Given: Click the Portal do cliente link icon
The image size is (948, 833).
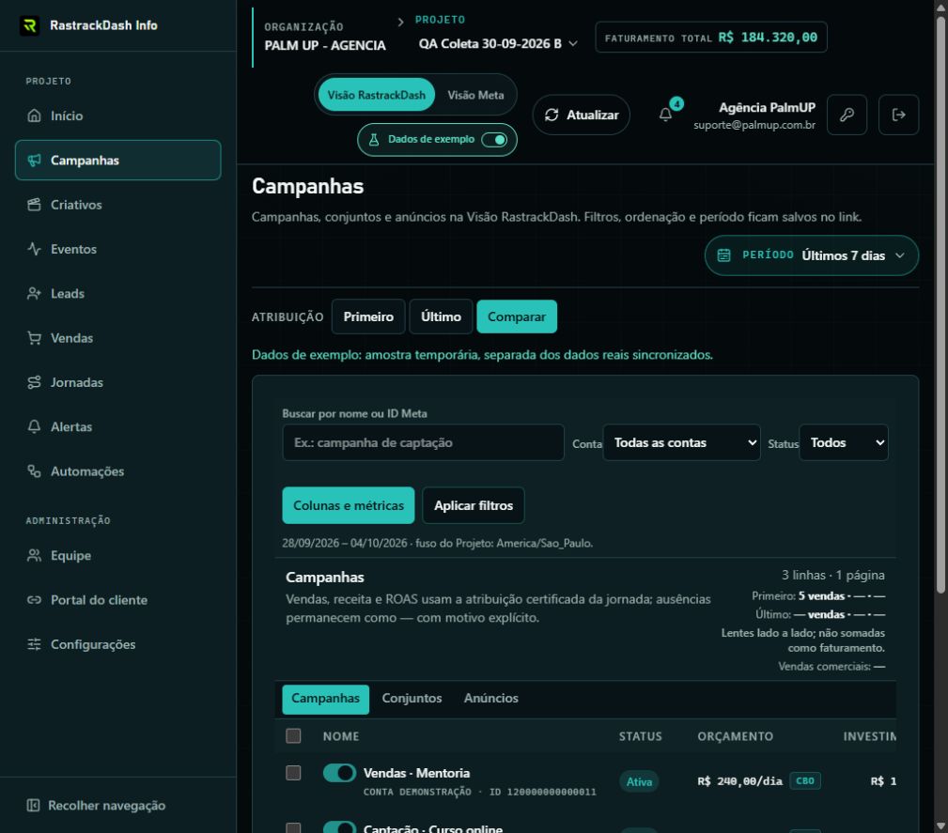Looking at the screenshot, I should click(x=35, y=600).
